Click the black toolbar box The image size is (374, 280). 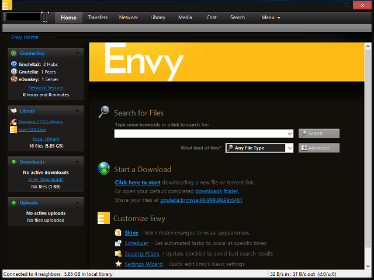(23, 17)
